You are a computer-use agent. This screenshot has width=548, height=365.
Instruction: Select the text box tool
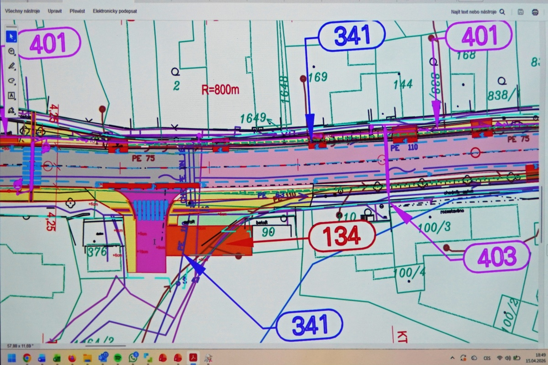(11, 96)
